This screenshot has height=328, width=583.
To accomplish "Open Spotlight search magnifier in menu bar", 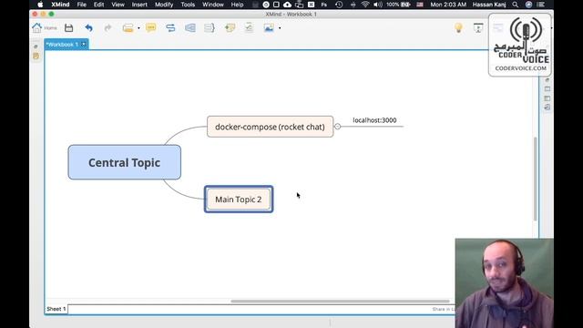I will (x=516, y=5).
